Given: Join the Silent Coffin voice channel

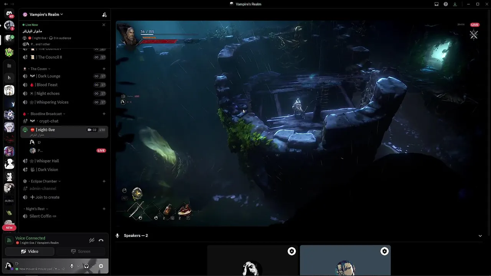Looking at the screenshot, I should pos(64,216).
